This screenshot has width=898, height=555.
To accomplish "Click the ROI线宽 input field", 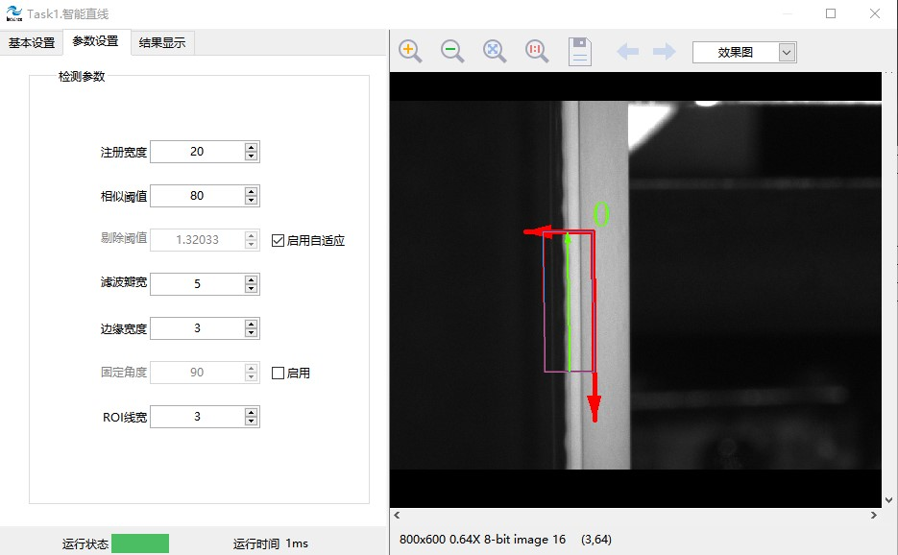I will tap(197, 417).
